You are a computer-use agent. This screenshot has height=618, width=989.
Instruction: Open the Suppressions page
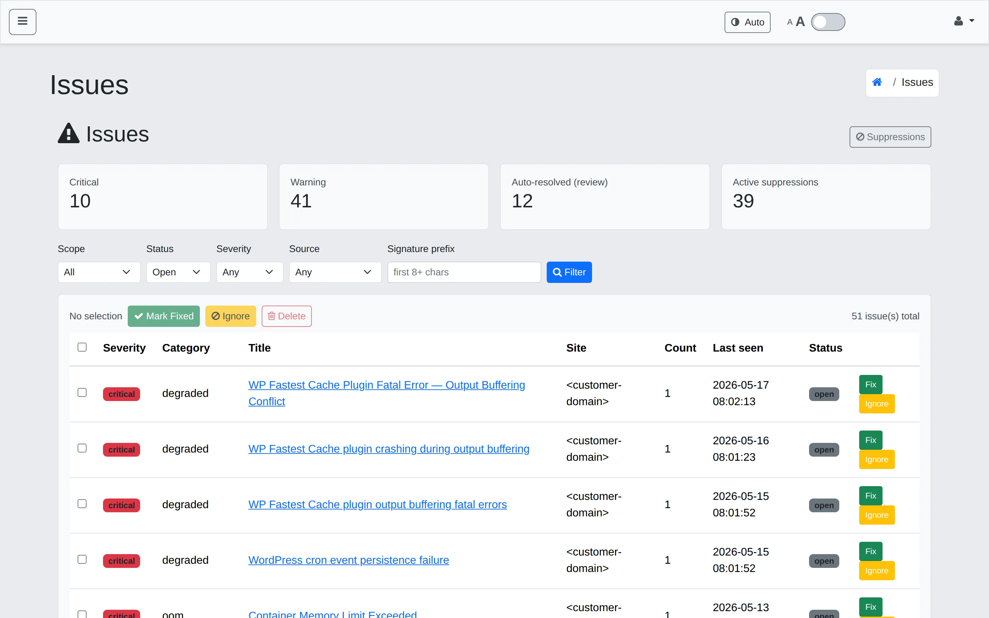coord(890,137)
